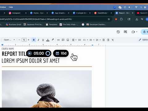Click the browser address bar URL
The height and width of the screenshot is (111, 148).
[x=36, y=19]
